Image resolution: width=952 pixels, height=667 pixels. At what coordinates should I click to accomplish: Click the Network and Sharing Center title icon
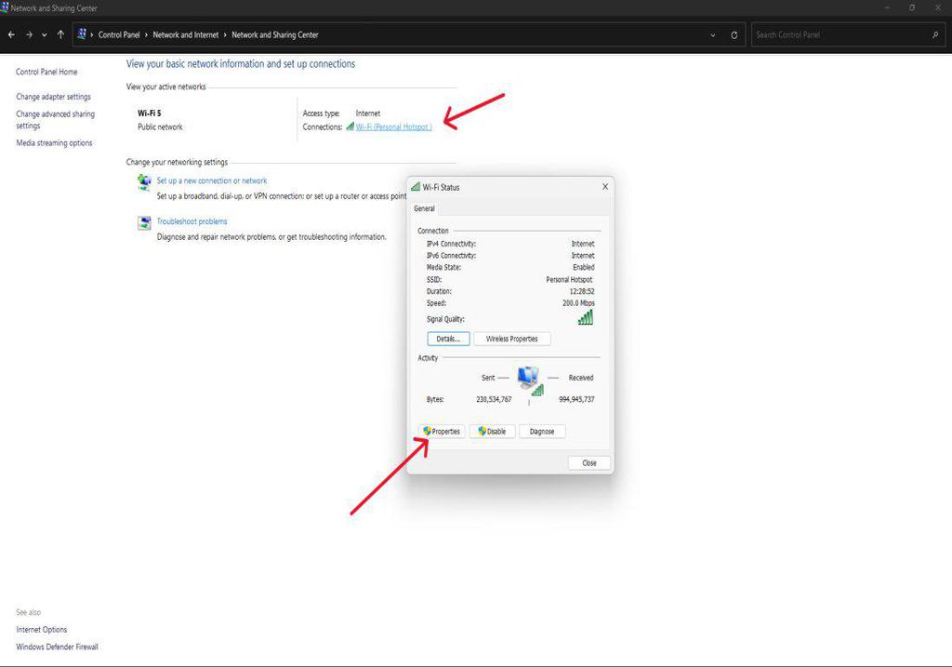tap(5, 7)
